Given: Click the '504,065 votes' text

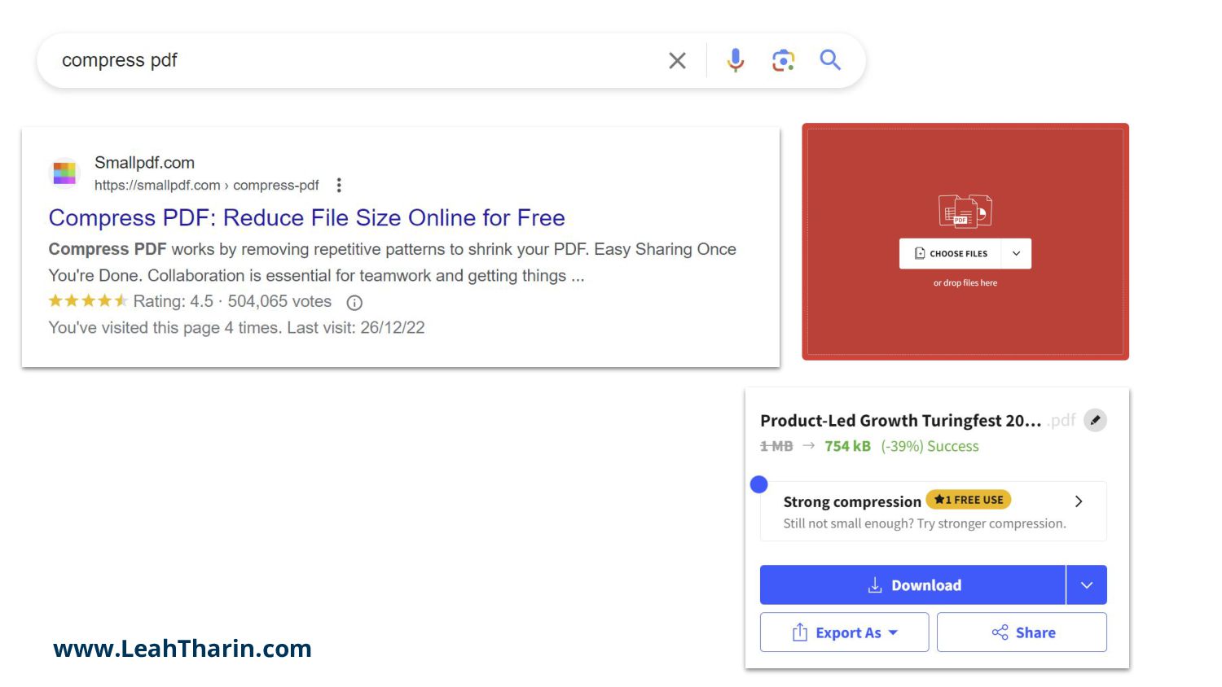Looking at the screenshot, I should pyautogui.click(x=279, y=301).
